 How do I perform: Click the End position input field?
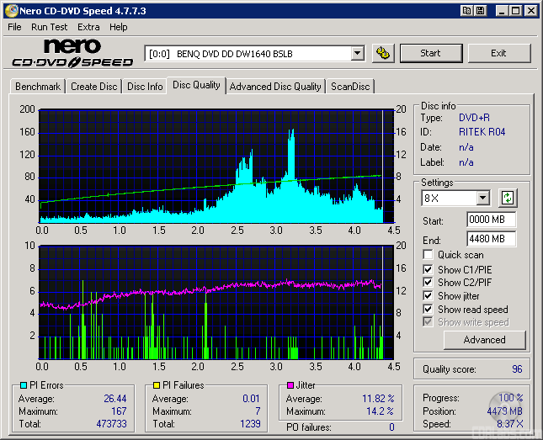tap(490, 239)
